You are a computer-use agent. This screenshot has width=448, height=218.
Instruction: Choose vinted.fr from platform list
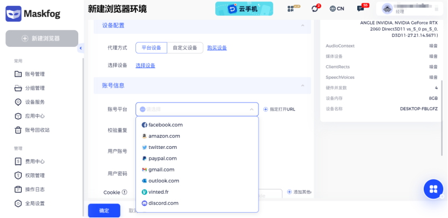tap(197, 192)
